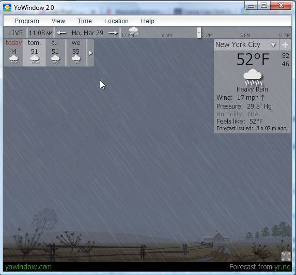Click the Wind: 17 mph reading

[x=241, y=98]
